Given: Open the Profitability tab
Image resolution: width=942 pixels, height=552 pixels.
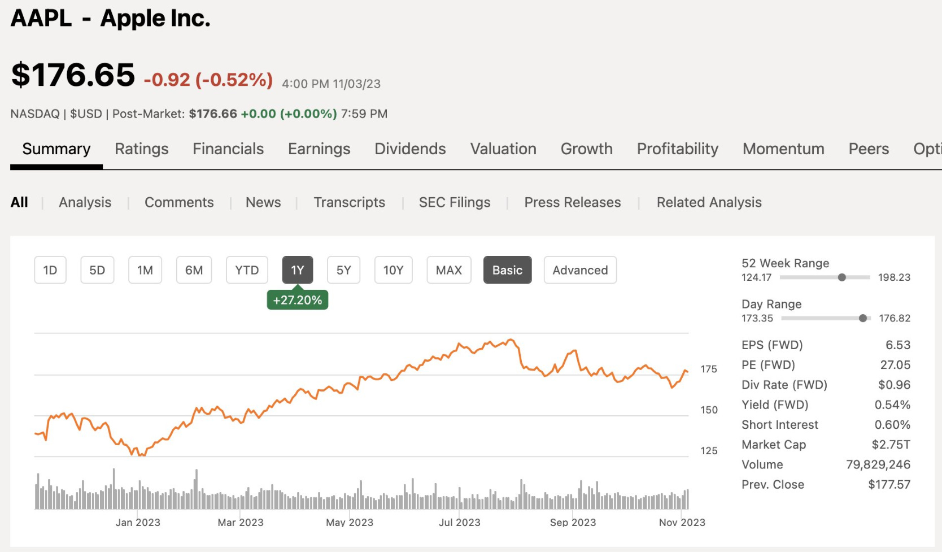Looking at the screenshot, I should click(678, 149).
